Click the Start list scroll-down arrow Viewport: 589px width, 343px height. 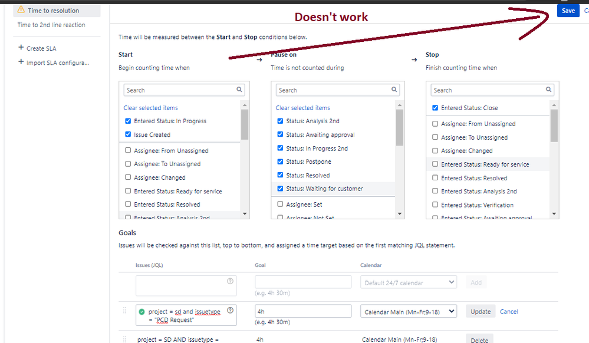pyautogui.click(x=245, y=214)
